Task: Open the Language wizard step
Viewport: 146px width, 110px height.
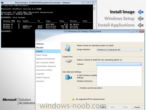Action: (40, 74)
